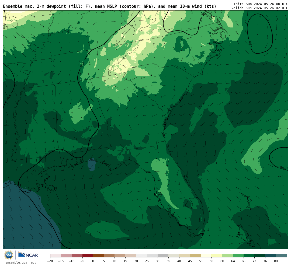
Task: Click the Valid: Sun 2024-05-26 02 UTC text
Action: (260, 8)
